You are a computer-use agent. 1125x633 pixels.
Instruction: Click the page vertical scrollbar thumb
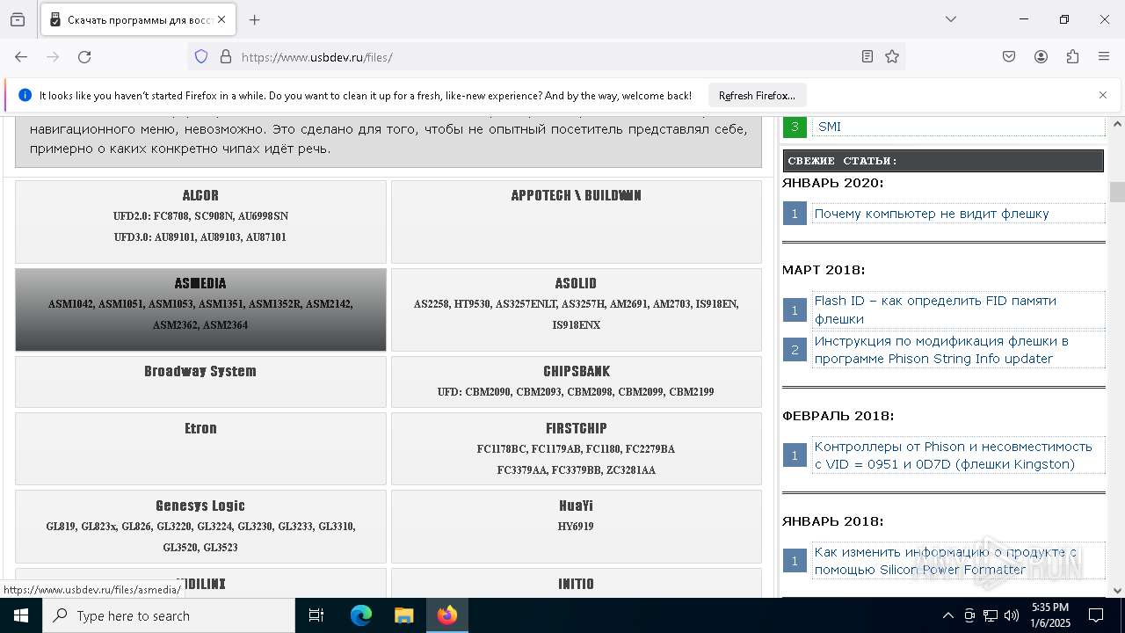coord(1117,192)
